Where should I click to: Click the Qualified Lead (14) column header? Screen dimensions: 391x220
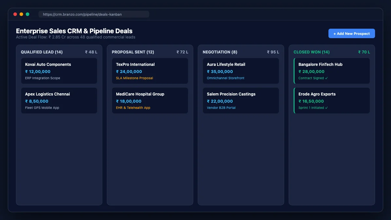pos(42,52)
